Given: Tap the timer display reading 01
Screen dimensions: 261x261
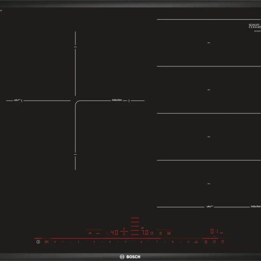Looking at the screenshot, I should [x=215, y=231].
